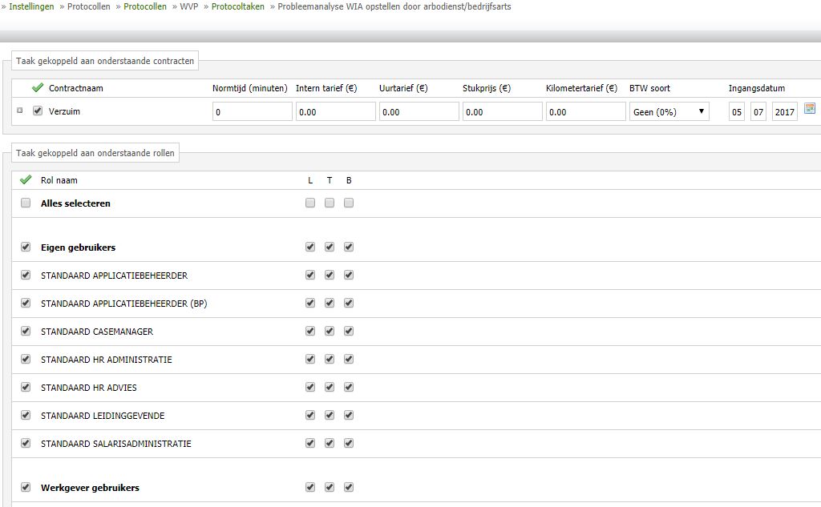
Task: Uncheck STANDAARD CASEMANAGER row checkbox
Action: click(26, 331)
